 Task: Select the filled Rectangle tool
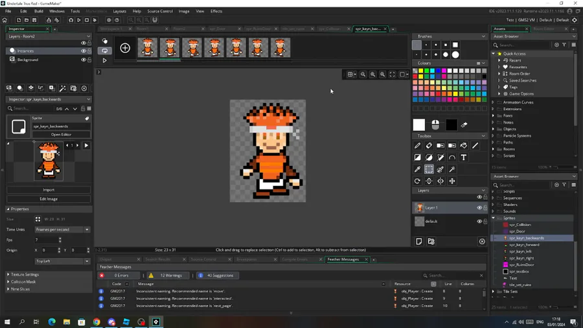tap(417, 158)
